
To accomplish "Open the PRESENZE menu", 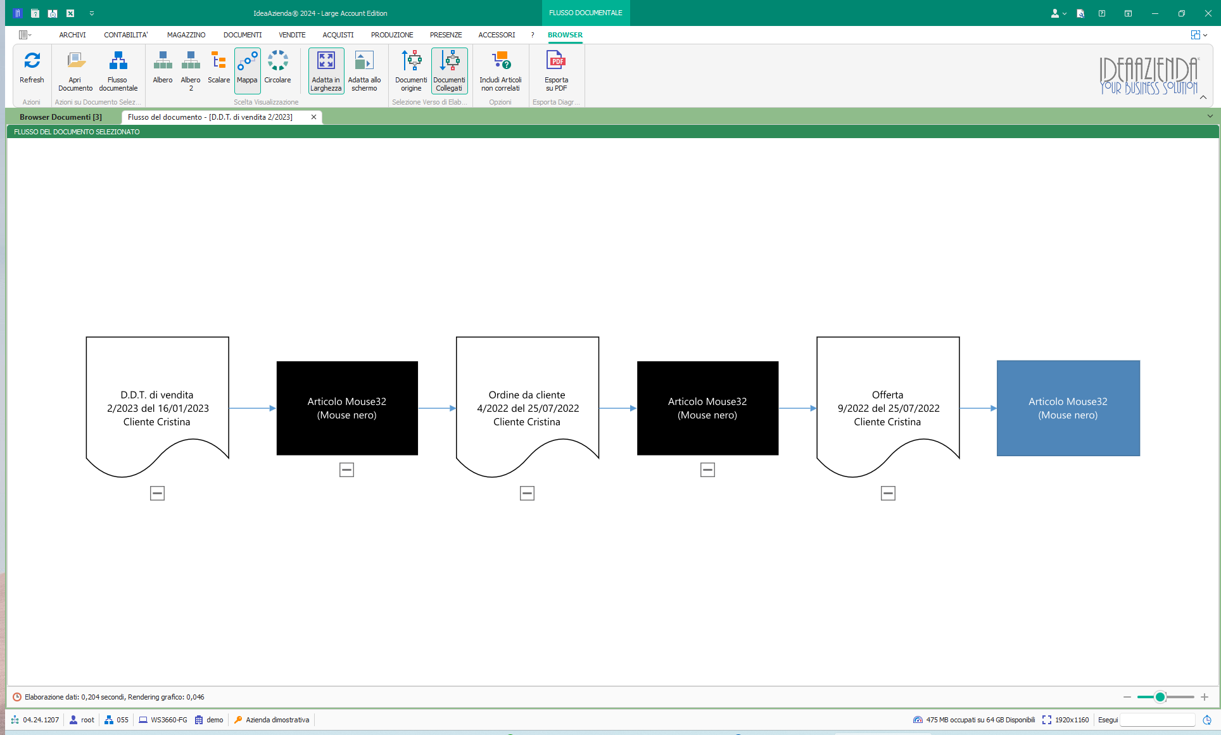I will point(446,35).
